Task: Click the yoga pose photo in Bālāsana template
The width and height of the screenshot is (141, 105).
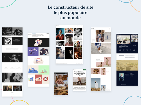Action: (x=79, y=81)
